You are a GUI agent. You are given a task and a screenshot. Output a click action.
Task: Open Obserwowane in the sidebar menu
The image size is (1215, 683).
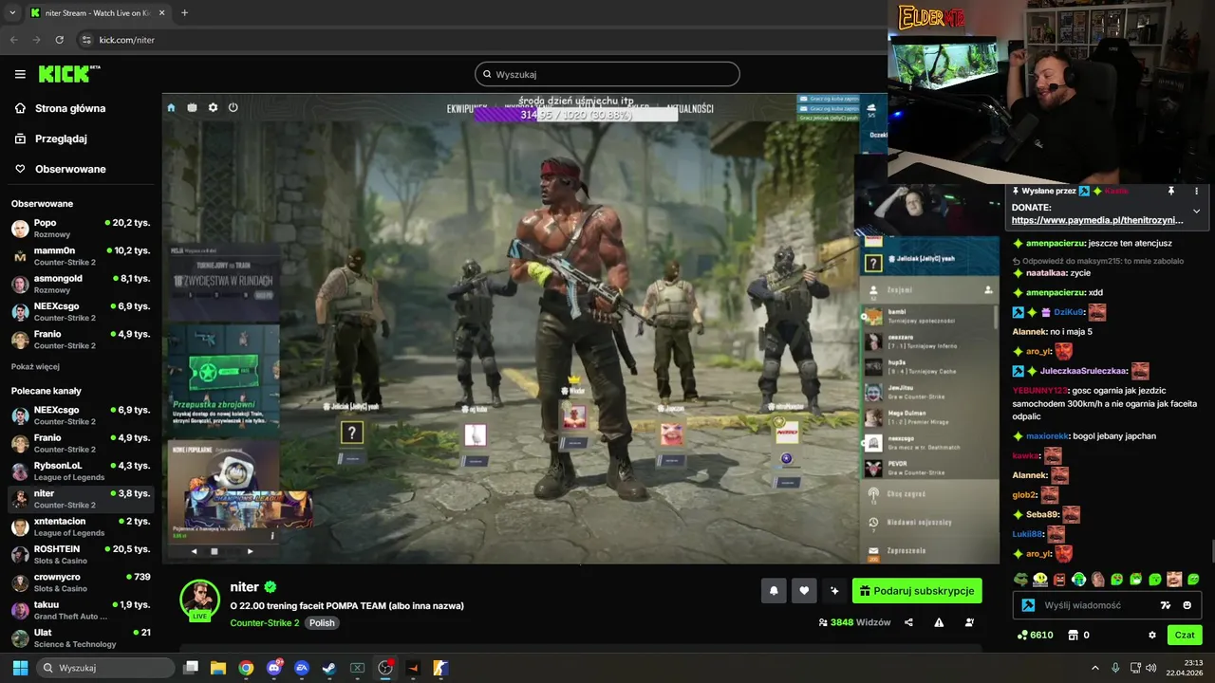(x=70, y=169)
